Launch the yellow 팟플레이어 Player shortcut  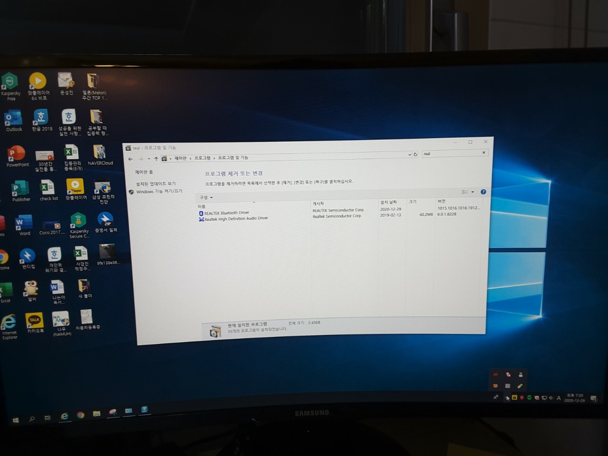pos(76,190)
